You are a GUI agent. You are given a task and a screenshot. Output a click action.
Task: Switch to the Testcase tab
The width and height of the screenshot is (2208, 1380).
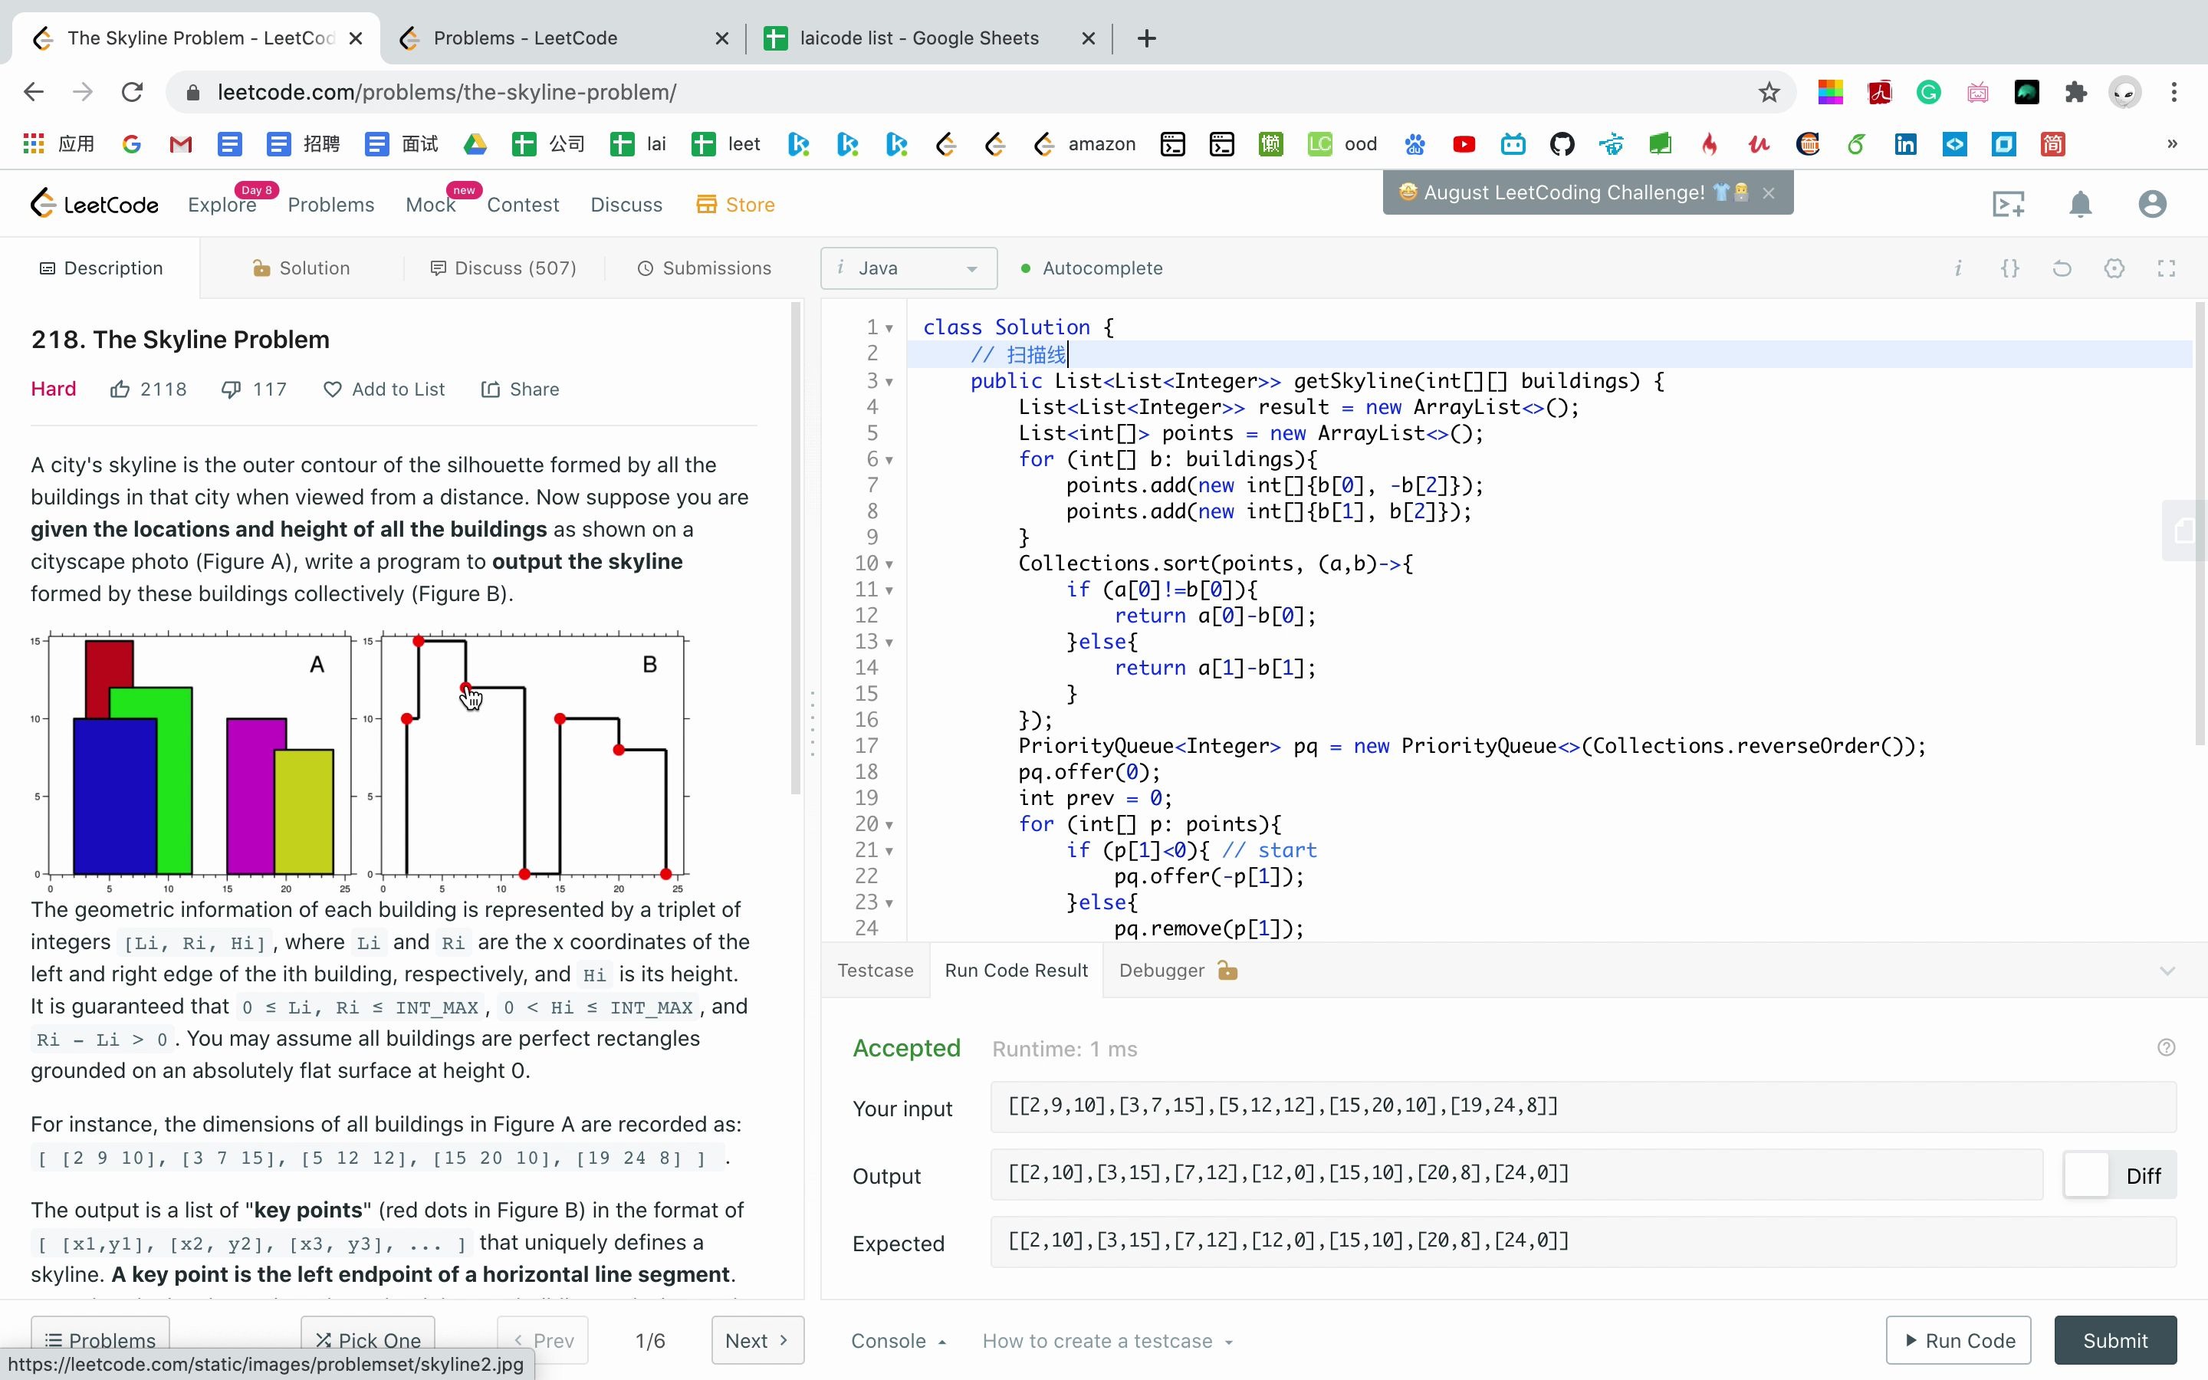tap(875, 971)
